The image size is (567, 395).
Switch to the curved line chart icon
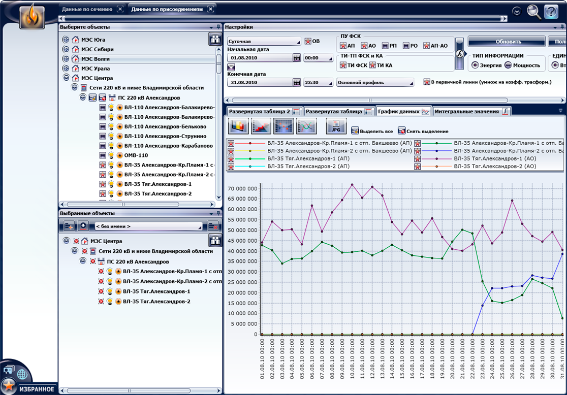pyautogui.click(x=306, y=126)
